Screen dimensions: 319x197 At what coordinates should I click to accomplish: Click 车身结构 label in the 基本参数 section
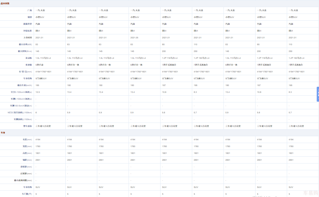(27, 78)
